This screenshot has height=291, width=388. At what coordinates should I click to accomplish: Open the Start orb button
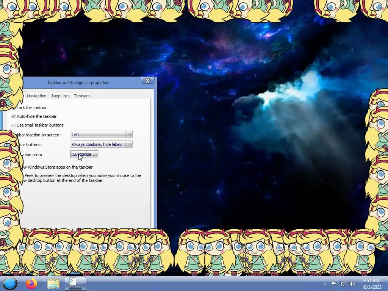point(10,283)
